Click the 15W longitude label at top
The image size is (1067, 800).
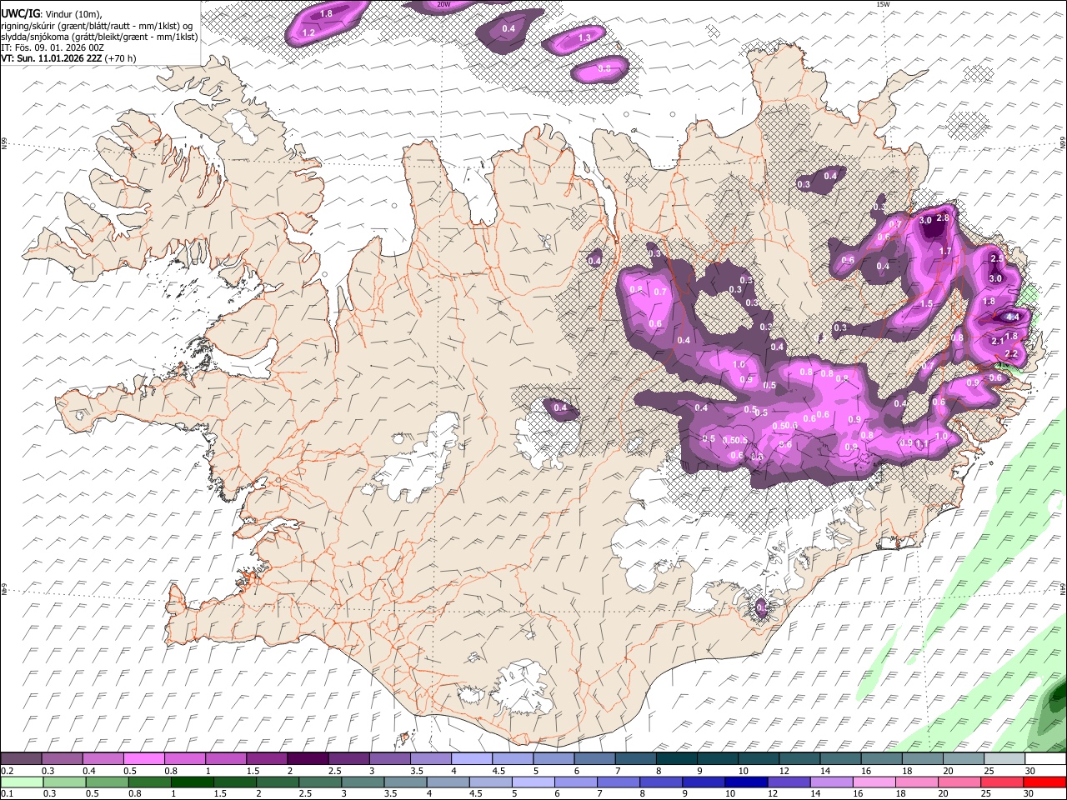[x=883, y=4]
